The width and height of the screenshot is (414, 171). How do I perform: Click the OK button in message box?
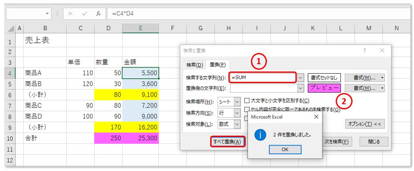(285, 149)
